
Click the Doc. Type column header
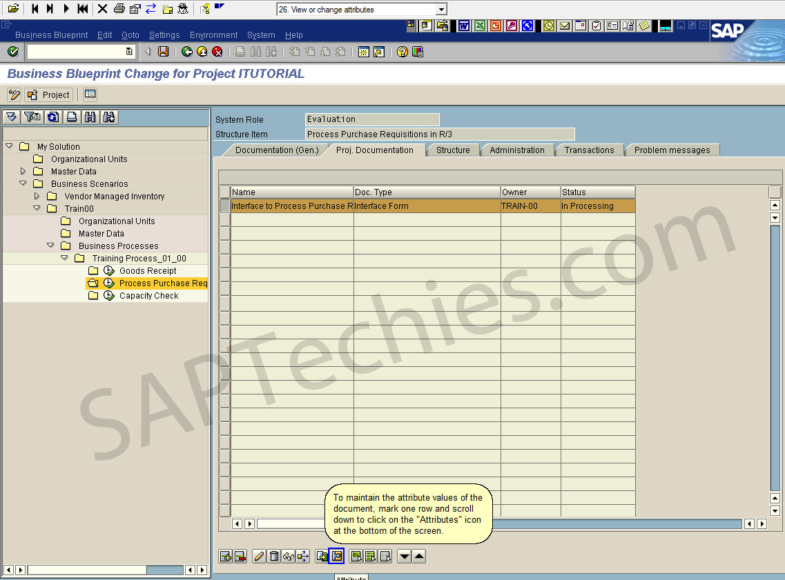tap(427, 192)
